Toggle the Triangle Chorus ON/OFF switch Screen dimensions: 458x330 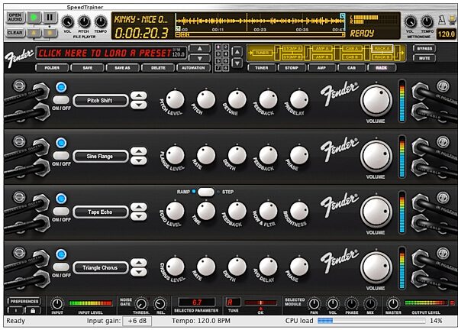tap(61, 267)
